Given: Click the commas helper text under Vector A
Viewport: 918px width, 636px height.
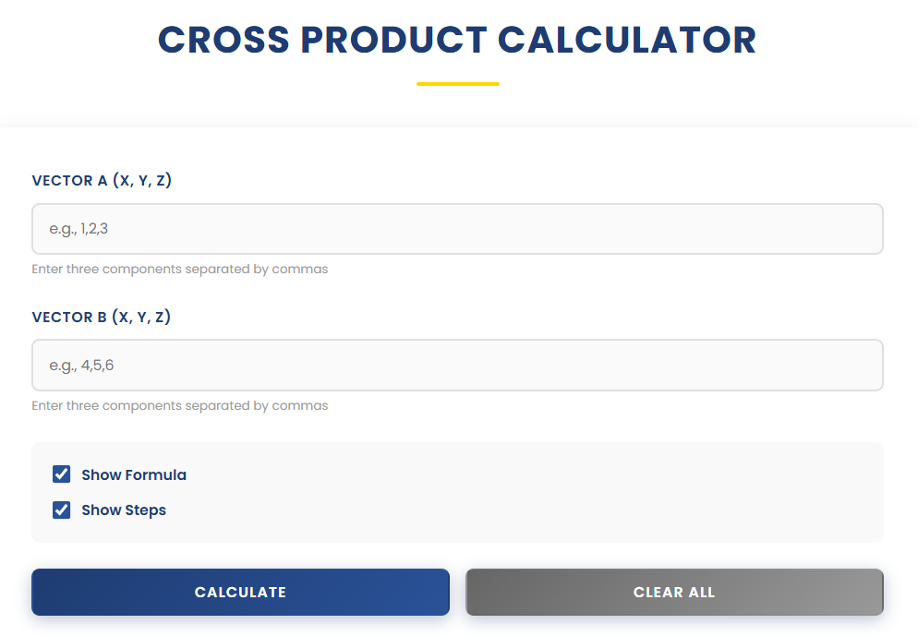Looking at the screenshot, I should click(x=180, y=269).
